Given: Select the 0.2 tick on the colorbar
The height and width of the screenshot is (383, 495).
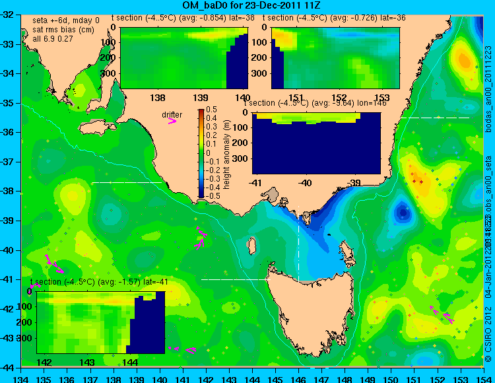Looking at the screenshot, I should coord(211,135).
